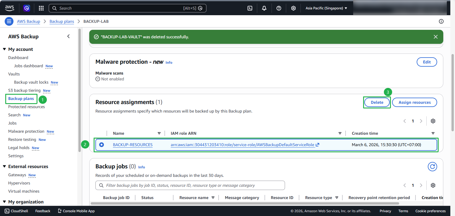Open Backup vault locks in sidebar

pyautogui.click(x=31, y=82)
